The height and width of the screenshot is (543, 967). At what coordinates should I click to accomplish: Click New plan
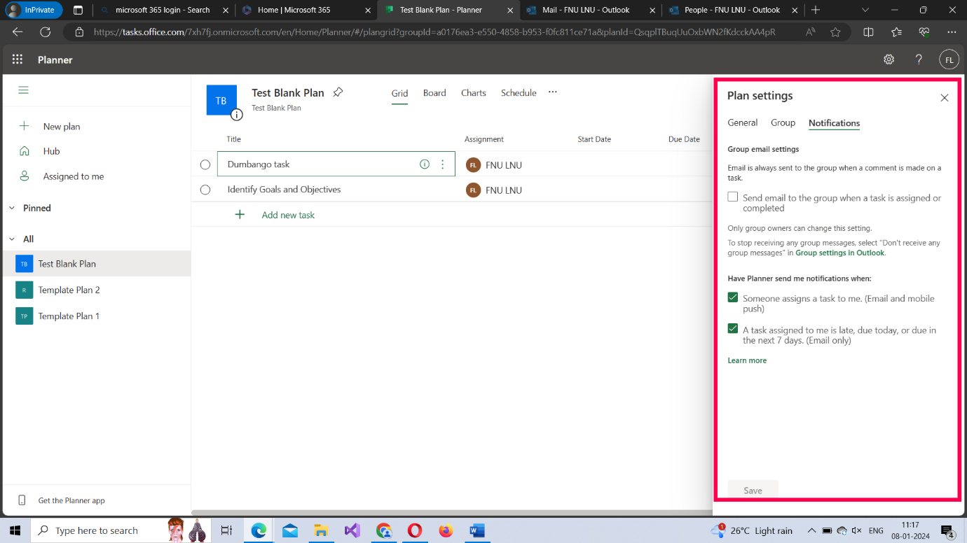[x=62, y=127]
